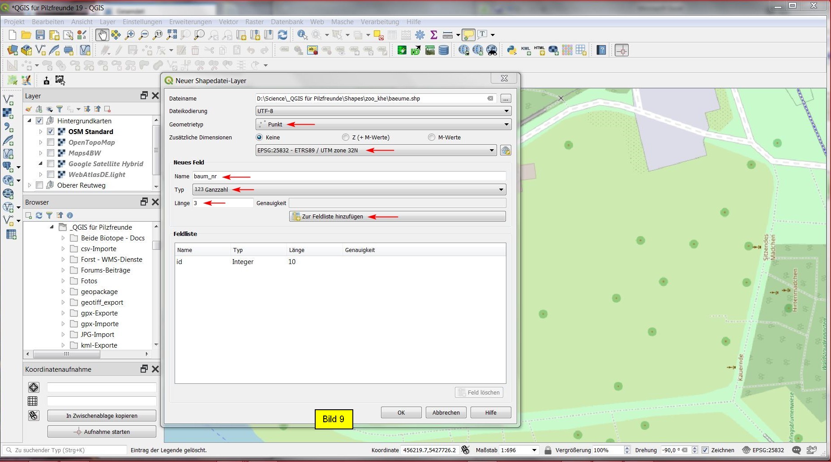Click Zur Feldliste hinzufügen button
The width and height of the screenshot is (831, 462).
pos(398,217)
